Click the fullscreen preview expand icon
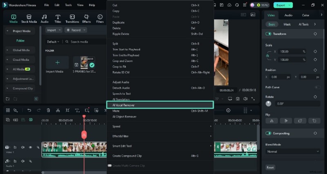The height and width of the screenshot is (174, 327). point(253,99)
